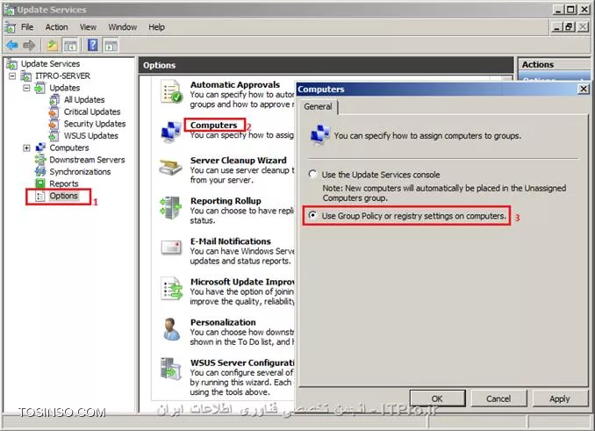Select WSUS Updates in the tree
The width and height of the screenshot is (595, 431).
tap(91, 136)
